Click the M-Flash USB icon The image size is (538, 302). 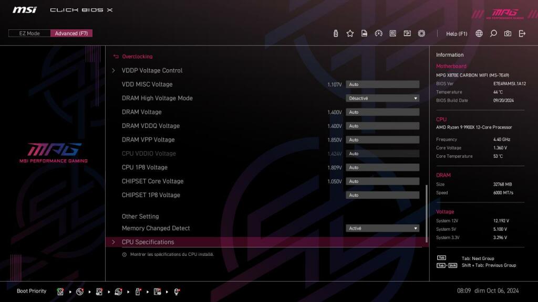pos(336,33)
